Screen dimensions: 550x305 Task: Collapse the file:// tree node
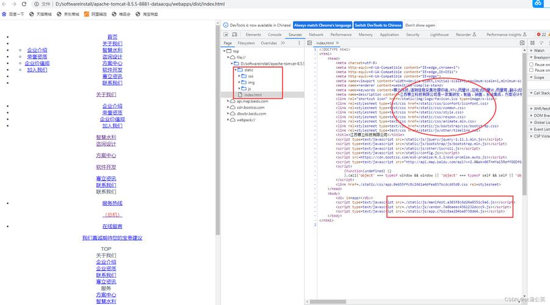[228, 57]
